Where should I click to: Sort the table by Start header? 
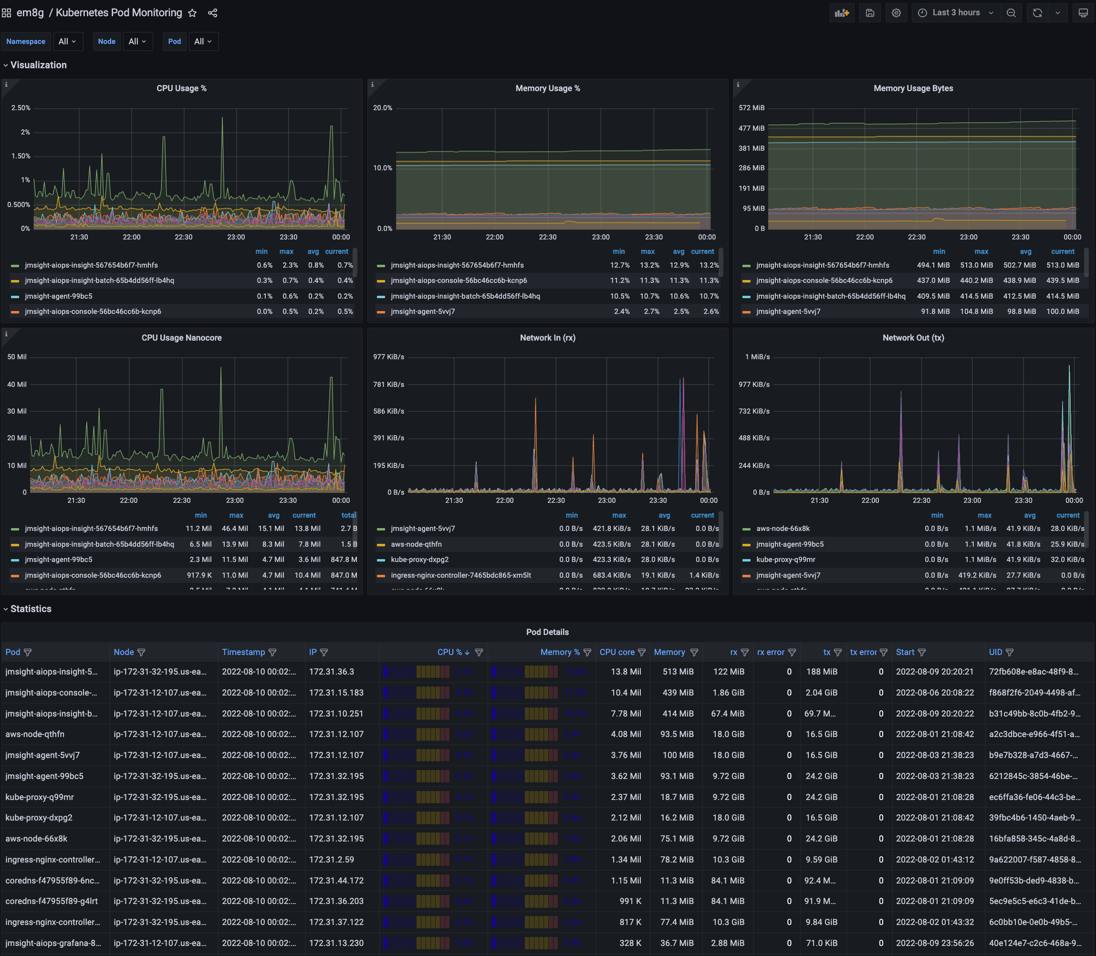(x=905, y=653)
